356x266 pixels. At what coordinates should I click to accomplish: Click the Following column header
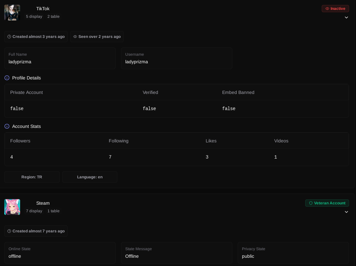(119, 141)
